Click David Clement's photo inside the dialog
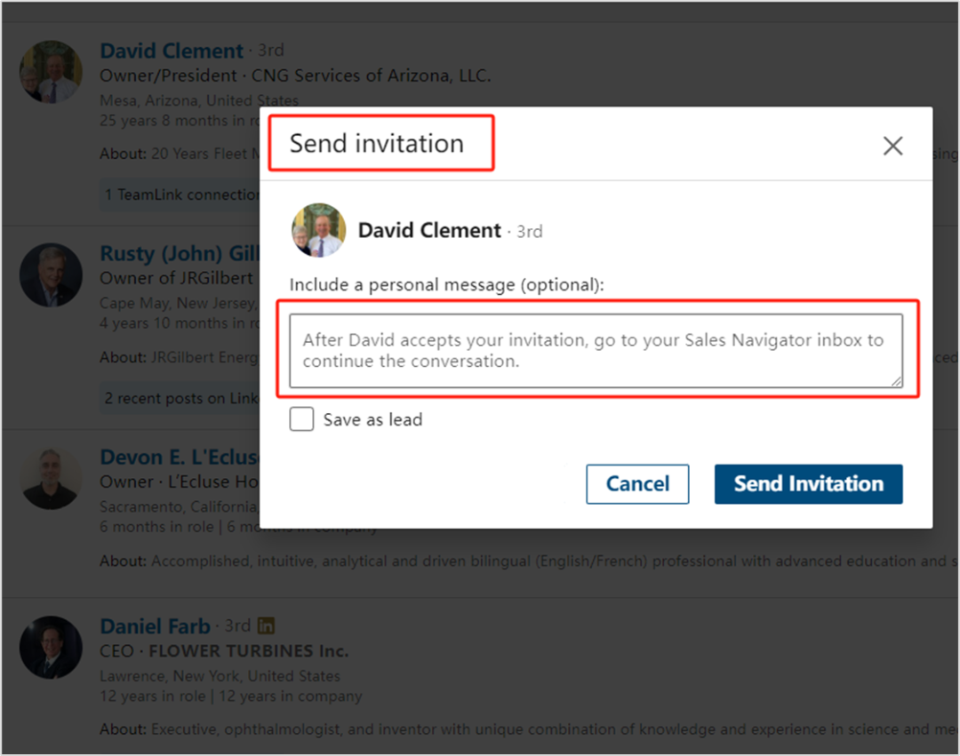The height and width of the screenshot is (756, 960). click(x=318, y=231)
